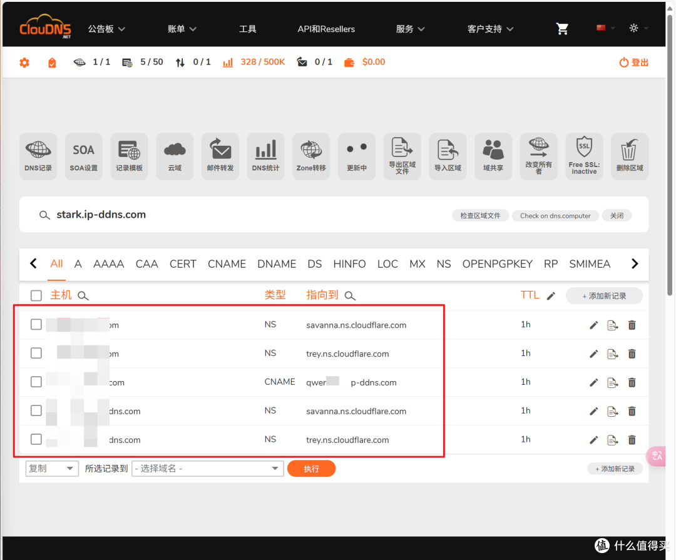Open the 选择域名 dropdown
Viewport: 676px width, 560px height.
pos(207,469)
